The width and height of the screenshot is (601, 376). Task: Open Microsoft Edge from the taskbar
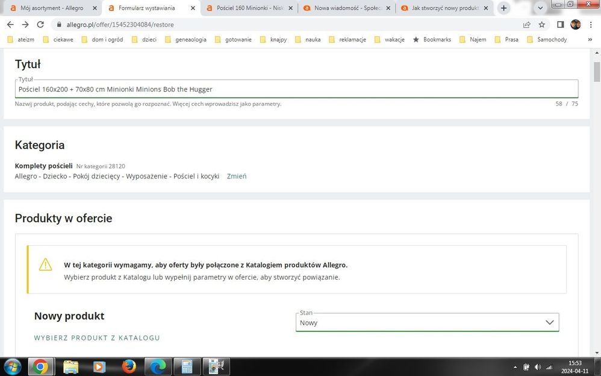click(158, 367)
